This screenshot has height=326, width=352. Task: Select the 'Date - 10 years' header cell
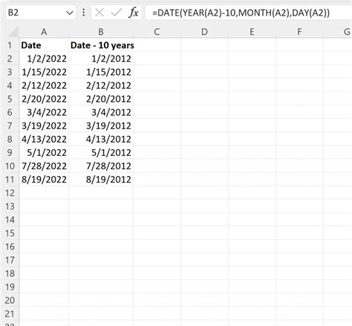tap(101, 45)
